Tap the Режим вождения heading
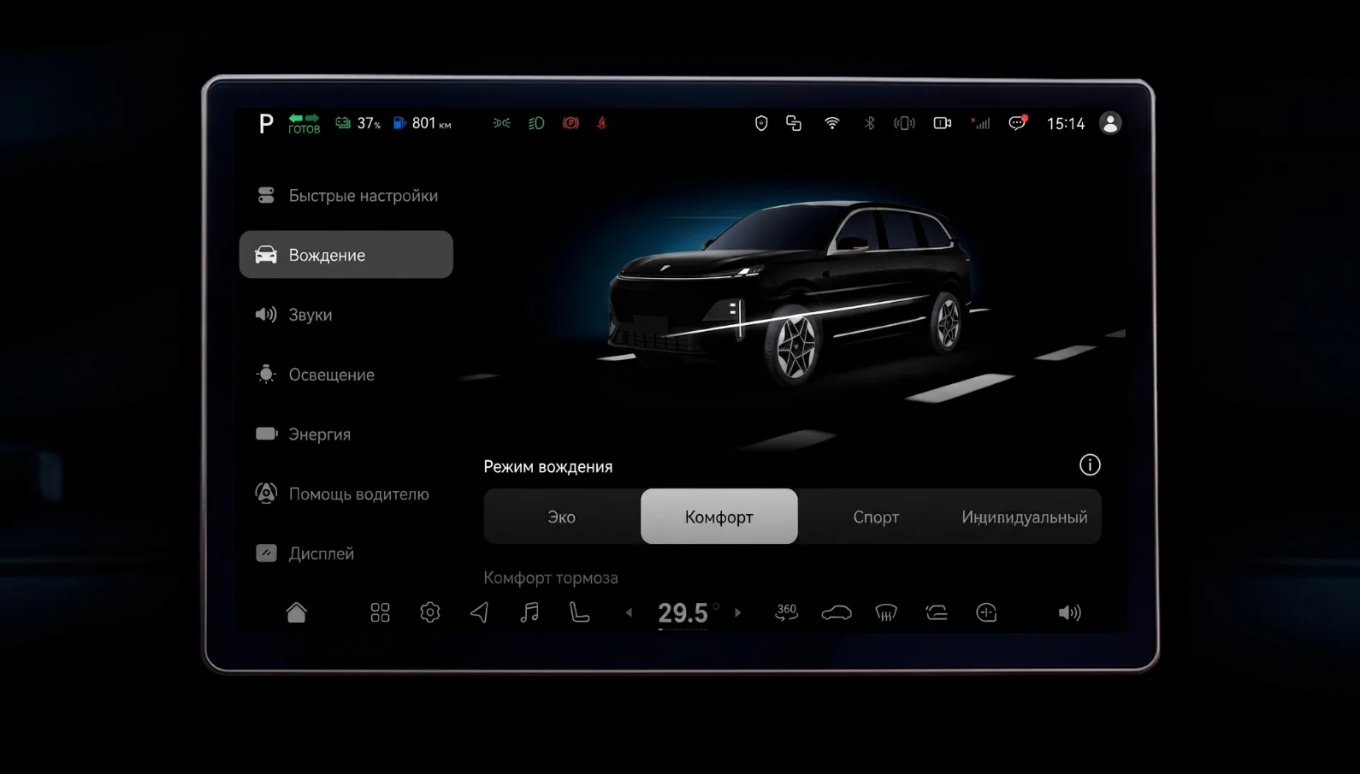This screenshot has width=1360, height=774. point(548,467)
